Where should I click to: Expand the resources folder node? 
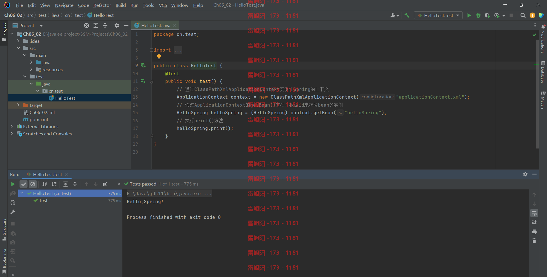tap(31, 70)
